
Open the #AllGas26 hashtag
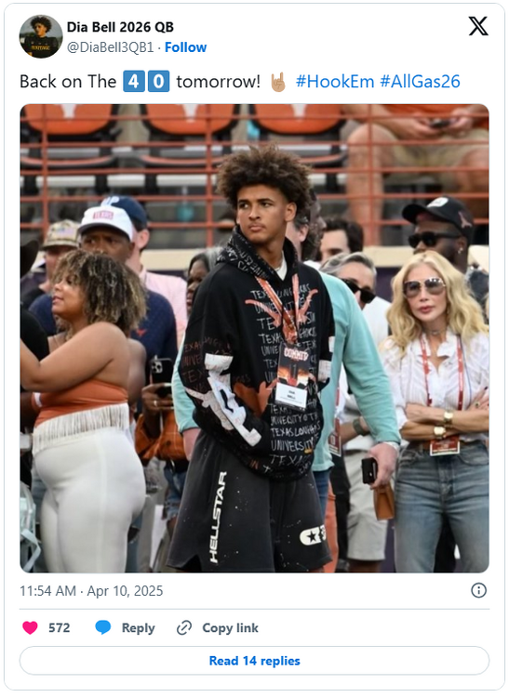click(x=420, y=82)
